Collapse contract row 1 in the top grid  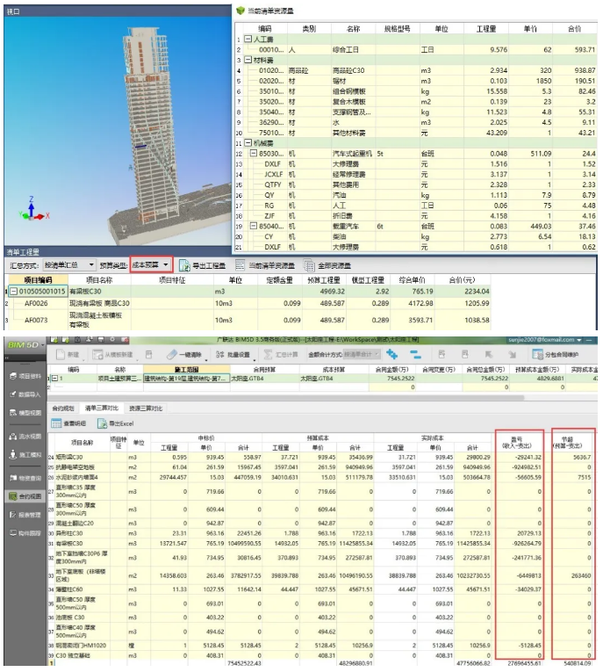coord(54,379)
